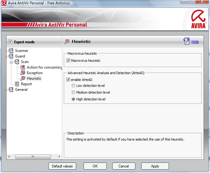Image resolution: width=210 pixels, height=173 pixels.
Task: Disable the enable AHeAD checkbox
Action: tap(68, 80)
